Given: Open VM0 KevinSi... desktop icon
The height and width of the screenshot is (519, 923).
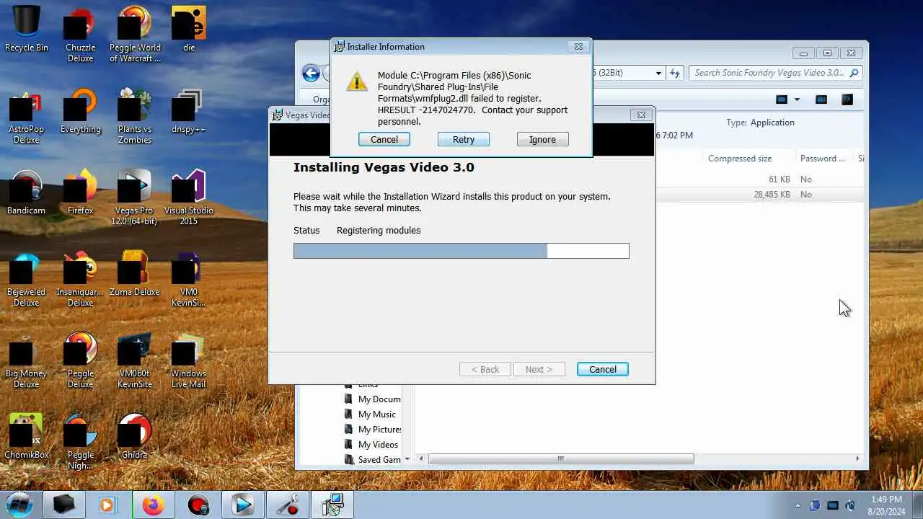Looking at the screenshot, I should coord(189,279).
